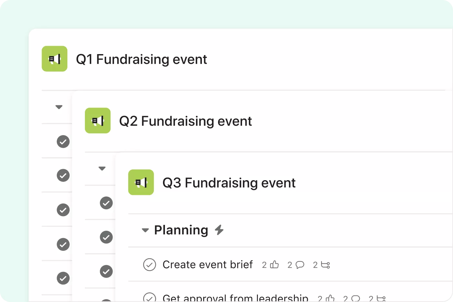
Task: Click the Q1 Fundraising event megaphone icon
Action: coord(54,59)
